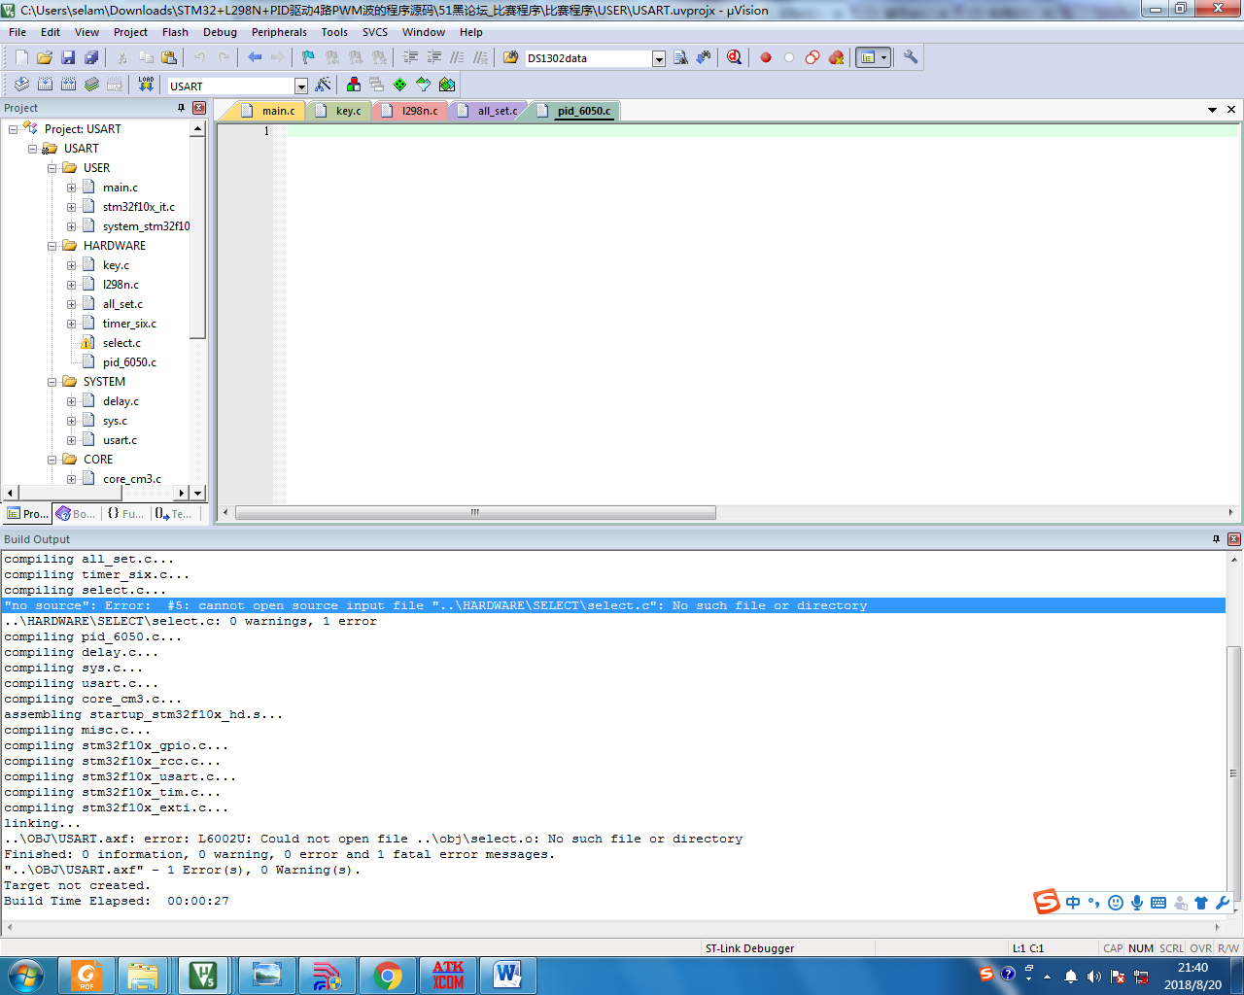
Task: Click the Batch Build icon
Action: click(91, 86)
